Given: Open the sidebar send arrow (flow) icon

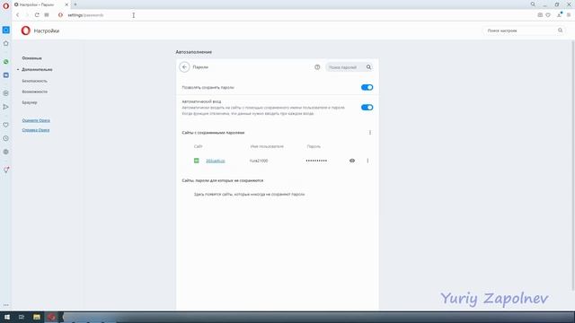Looking at the screenshot, I should (x=6, y=107).
